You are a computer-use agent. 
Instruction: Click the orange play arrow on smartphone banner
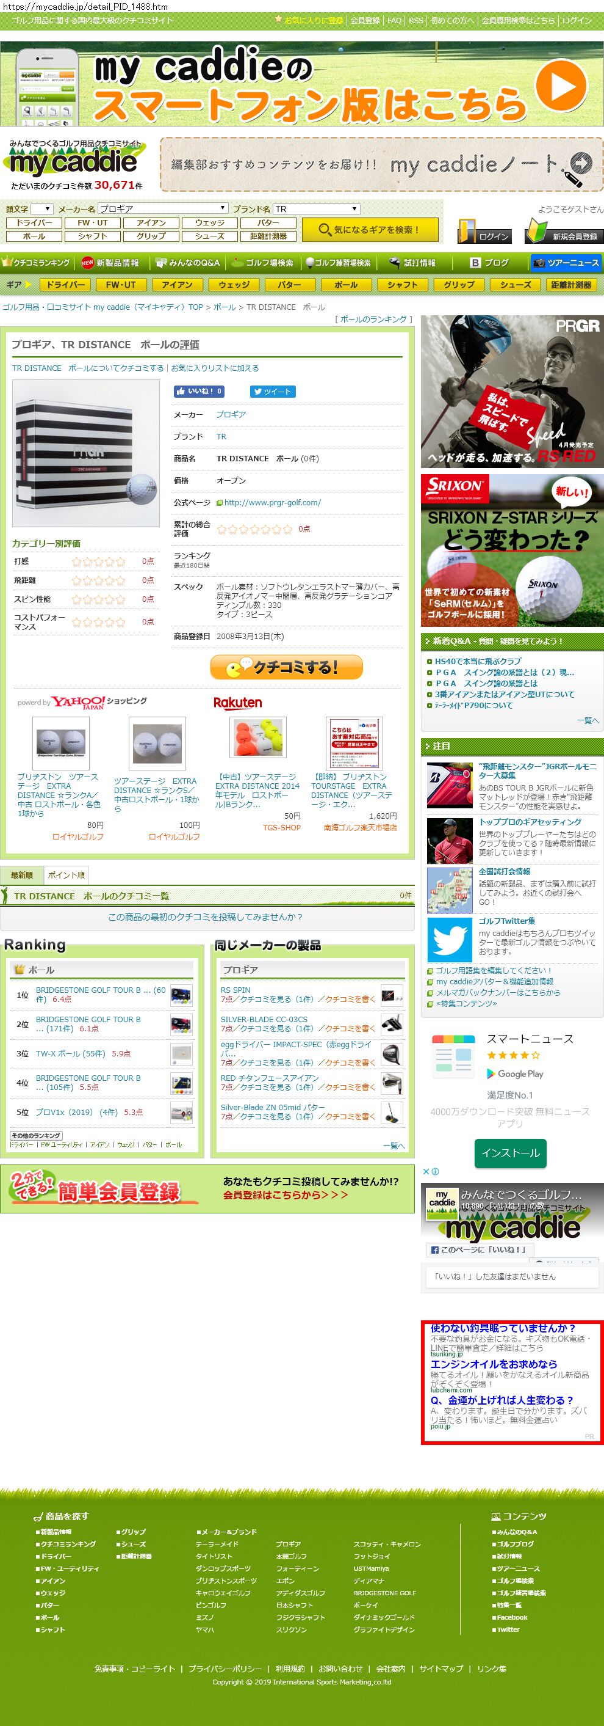(x=562, y=86)
